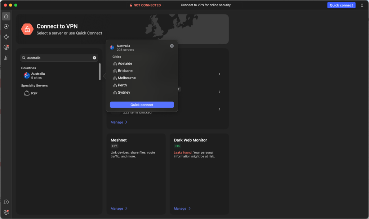Viewport: 369px width, 219px height.
Task: Click Quick connect in Australia popup
Action: [142, 105]
